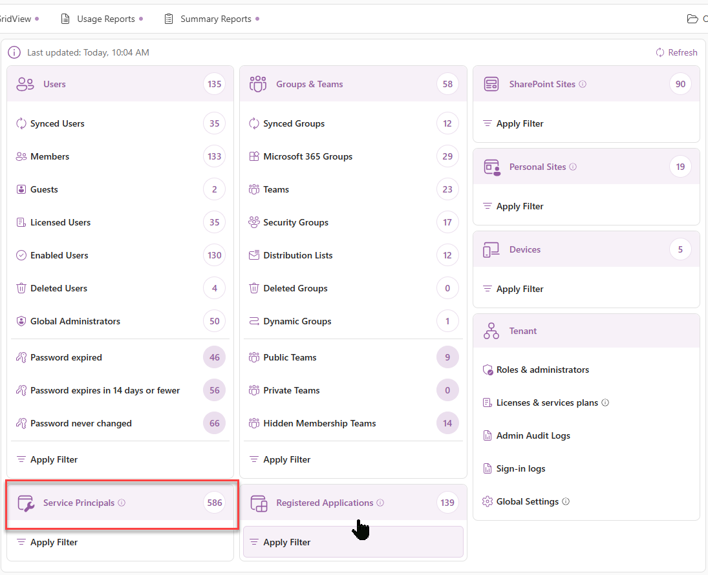Screen dimensions: 708x575
Task: Switch to the Summary Reports tab
Action: (215, 19)
